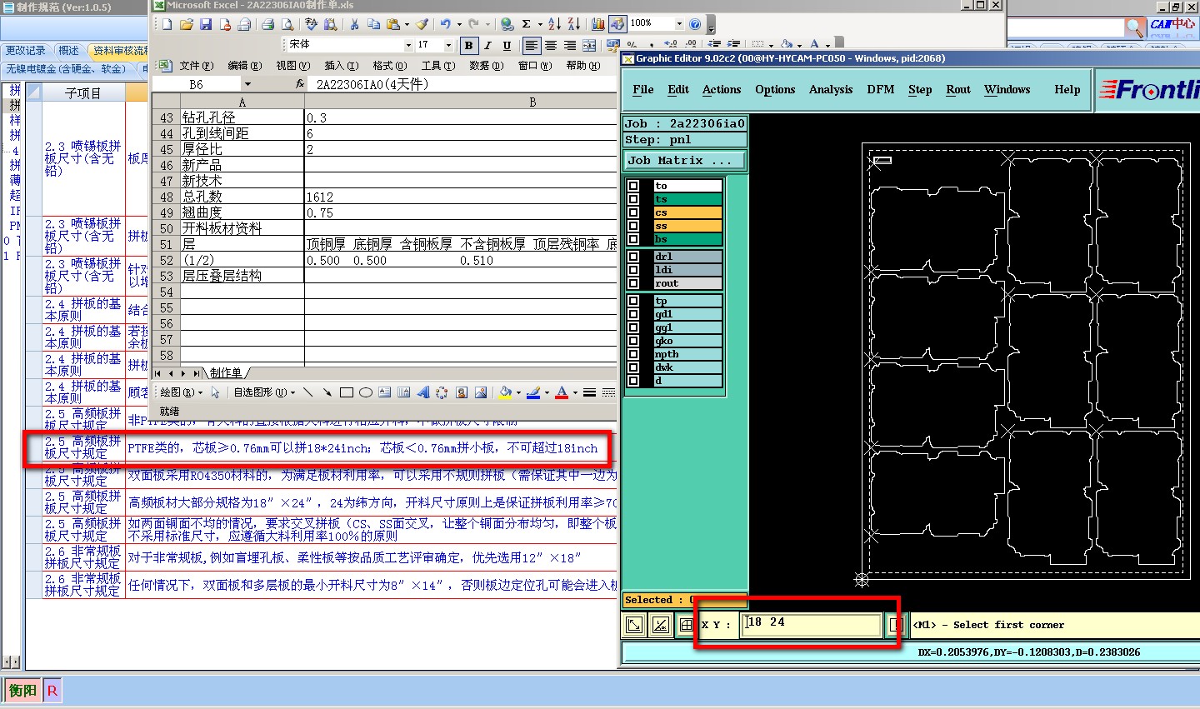The height and width of the screenshot is (709, 1200).
Task: Click the zoom corner icon left of X Y
Action: (634, 625)
